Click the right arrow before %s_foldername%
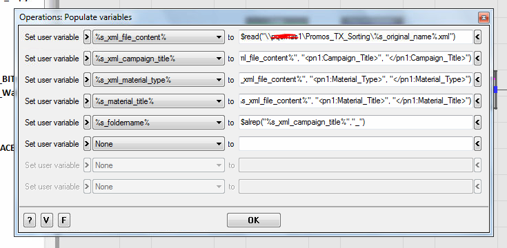 click(87, 123)
